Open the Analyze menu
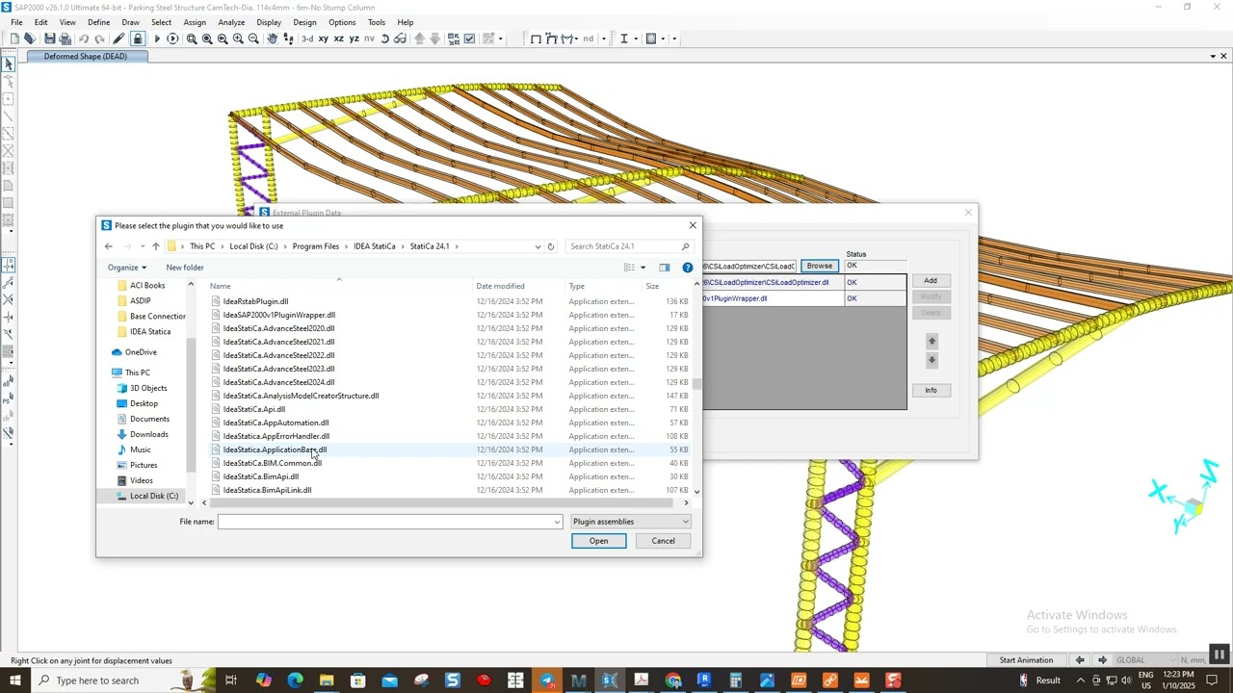This screenshot has height=693, width=1233. click(231, 22)
